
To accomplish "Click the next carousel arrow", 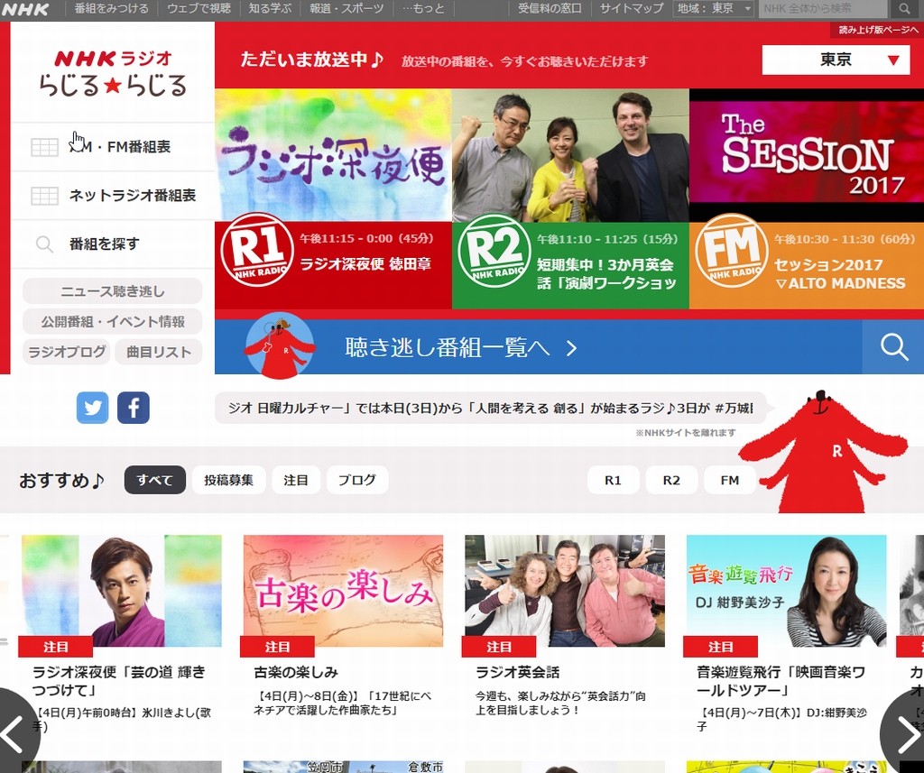I will [x=906, y=734].
